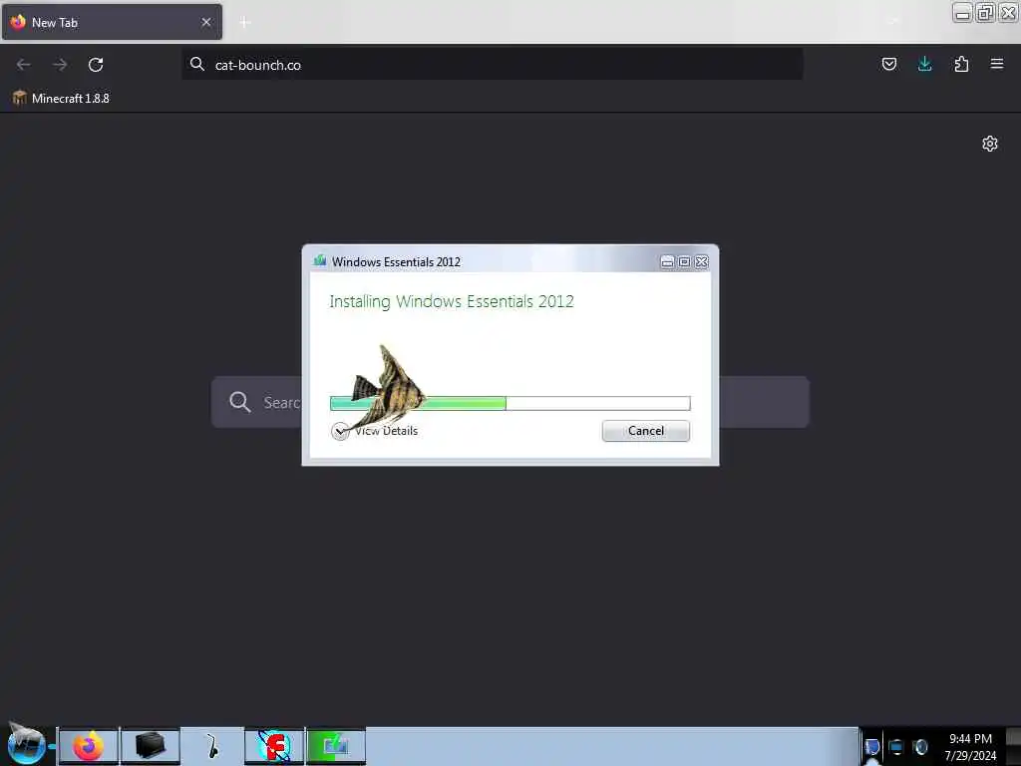
Task: Select the New Tab tab
Action: 112,22
